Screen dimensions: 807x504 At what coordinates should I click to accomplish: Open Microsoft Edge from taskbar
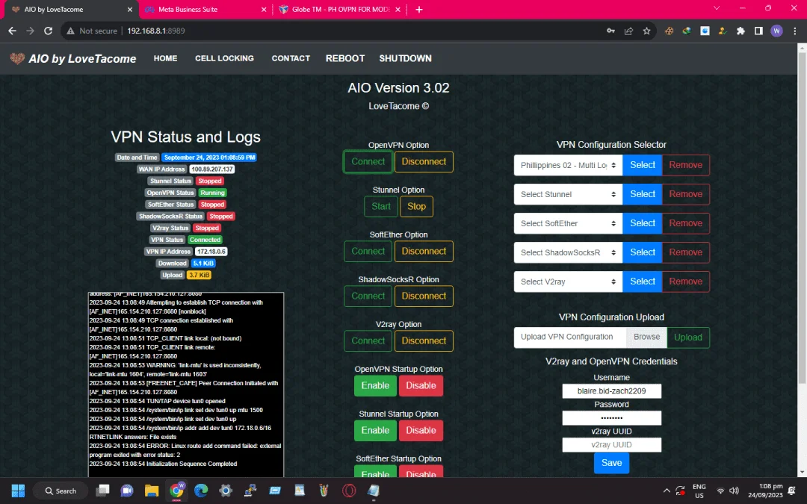[x=201, y=491]
